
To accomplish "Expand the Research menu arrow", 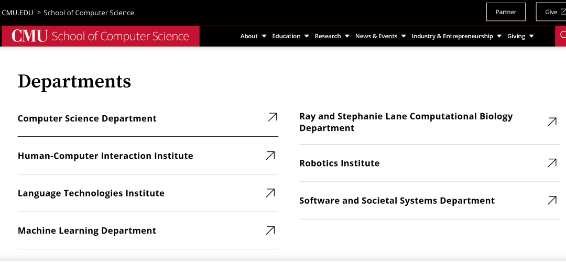I will click(347, 36).
